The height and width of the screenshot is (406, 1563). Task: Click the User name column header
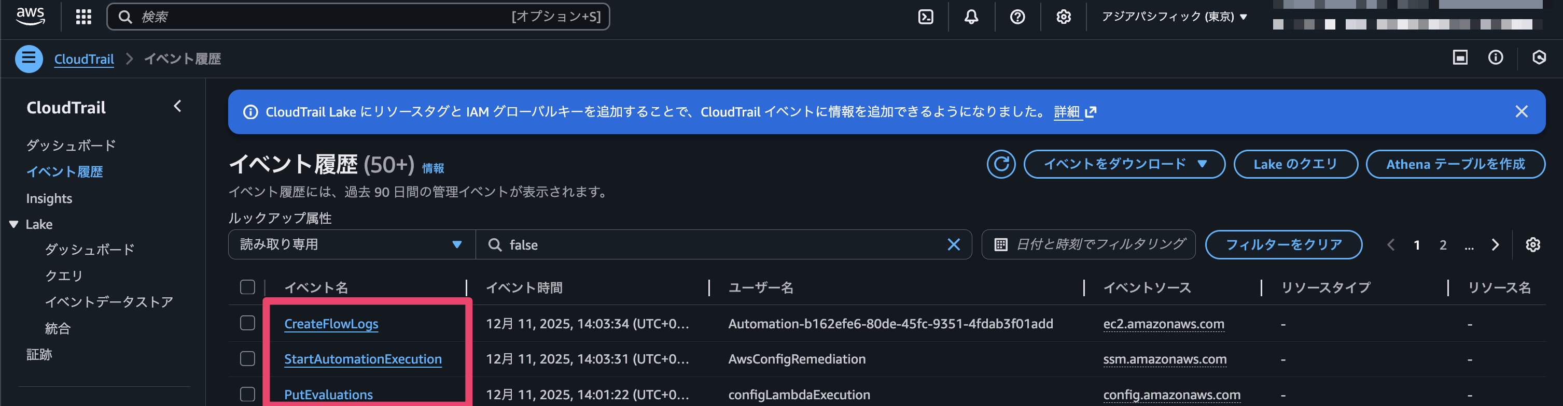pos(761,288)
